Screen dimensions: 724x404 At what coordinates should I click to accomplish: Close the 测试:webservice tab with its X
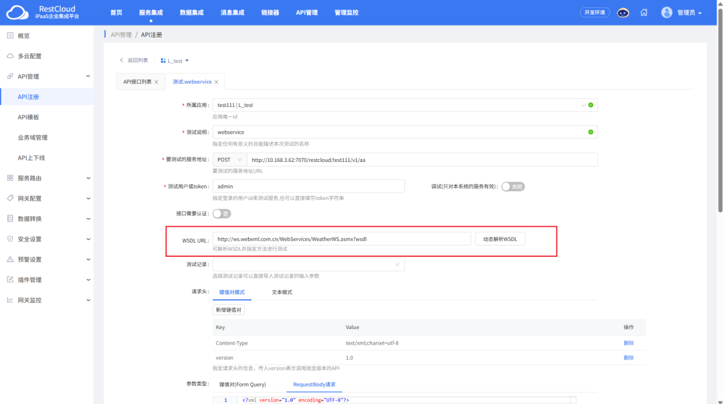217,82
